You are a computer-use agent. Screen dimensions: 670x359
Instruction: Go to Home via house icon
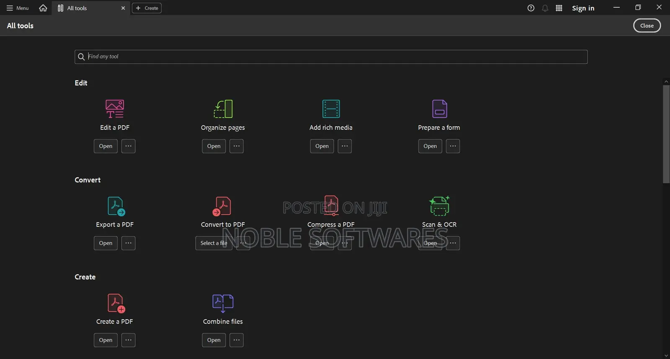[x=43, y=8]
